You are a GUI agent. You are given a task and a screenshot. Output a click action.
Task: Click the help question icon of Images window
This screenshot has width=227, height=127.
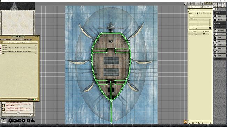pyautogui.click(x=37, y=36)
